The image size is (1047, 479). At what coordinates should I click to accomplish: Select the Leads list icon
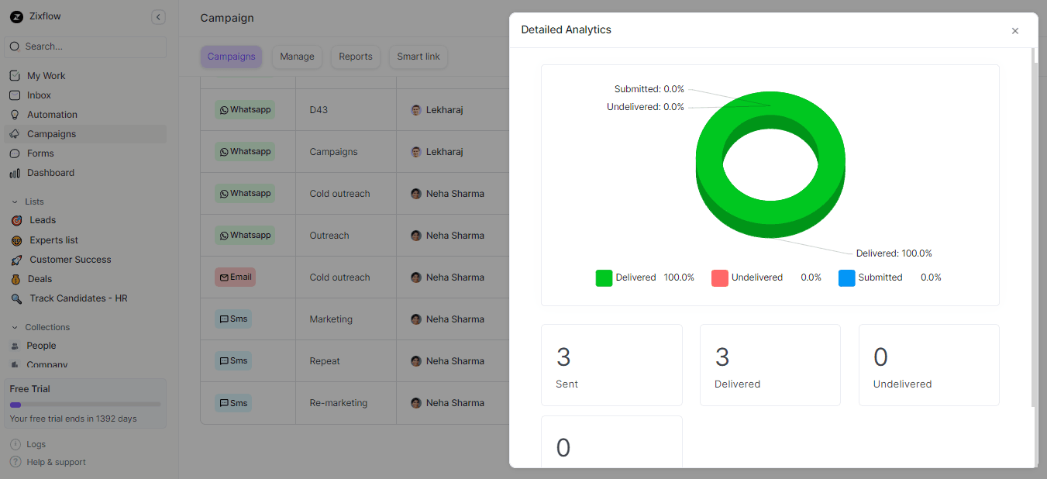19,220
